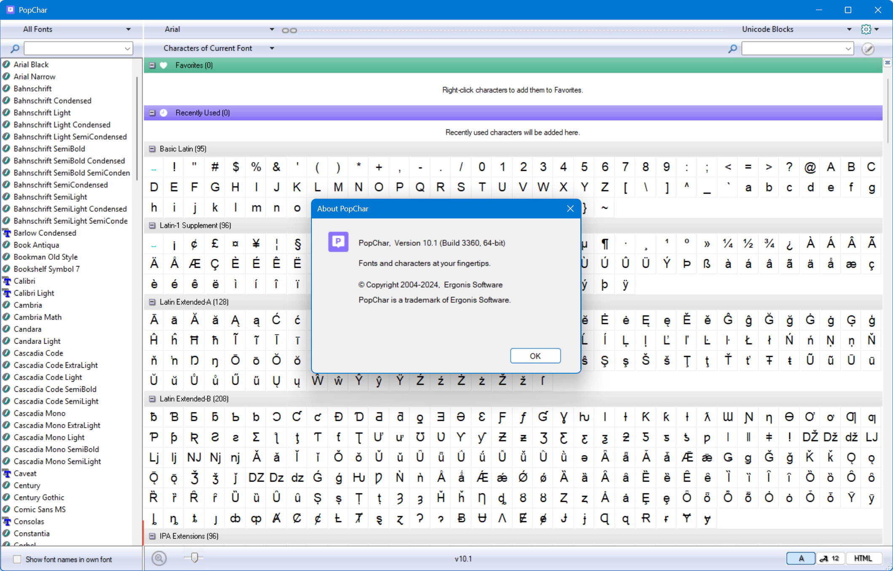Collapse the Basic Latin section
This screenshot has height=571, width=893.
[x=152, y=149]
